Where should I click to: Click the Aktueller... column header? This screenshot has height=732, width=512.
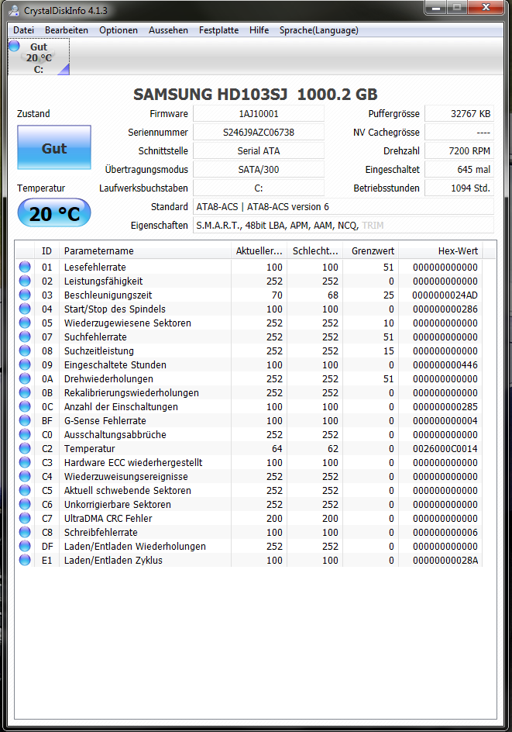[x=259, y=250]
